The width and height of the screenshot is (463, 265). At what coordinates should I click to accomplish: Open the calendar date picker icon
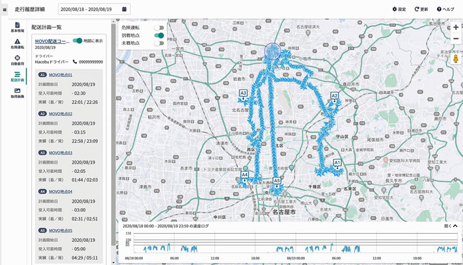(x=124, y=9)
